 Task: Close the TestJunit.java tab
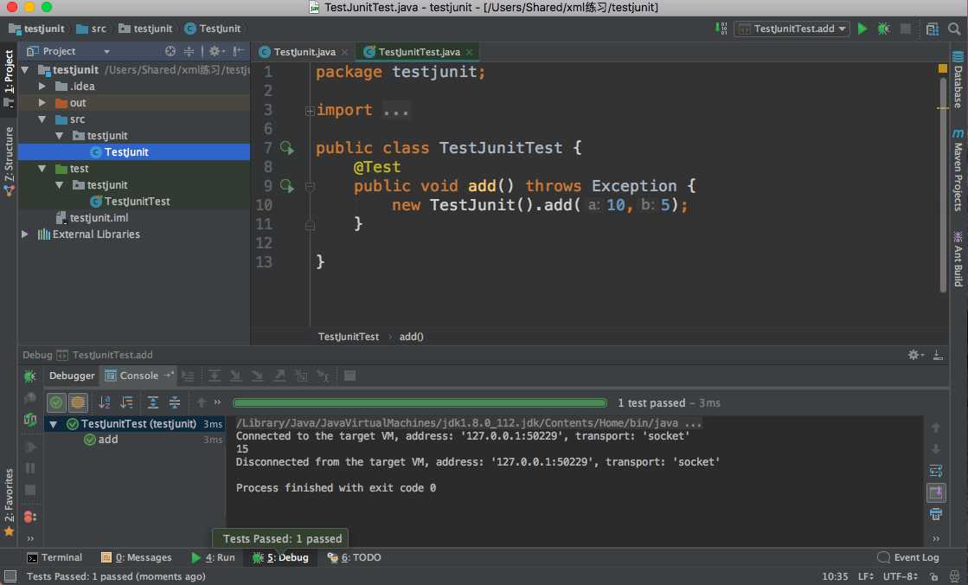[x=344, y=53]
